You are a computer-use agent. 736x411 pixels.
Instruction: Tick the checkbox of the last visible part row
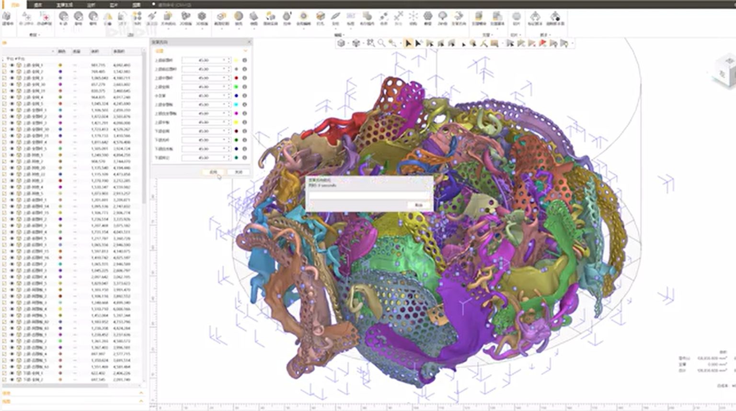[x=4, y=379]
